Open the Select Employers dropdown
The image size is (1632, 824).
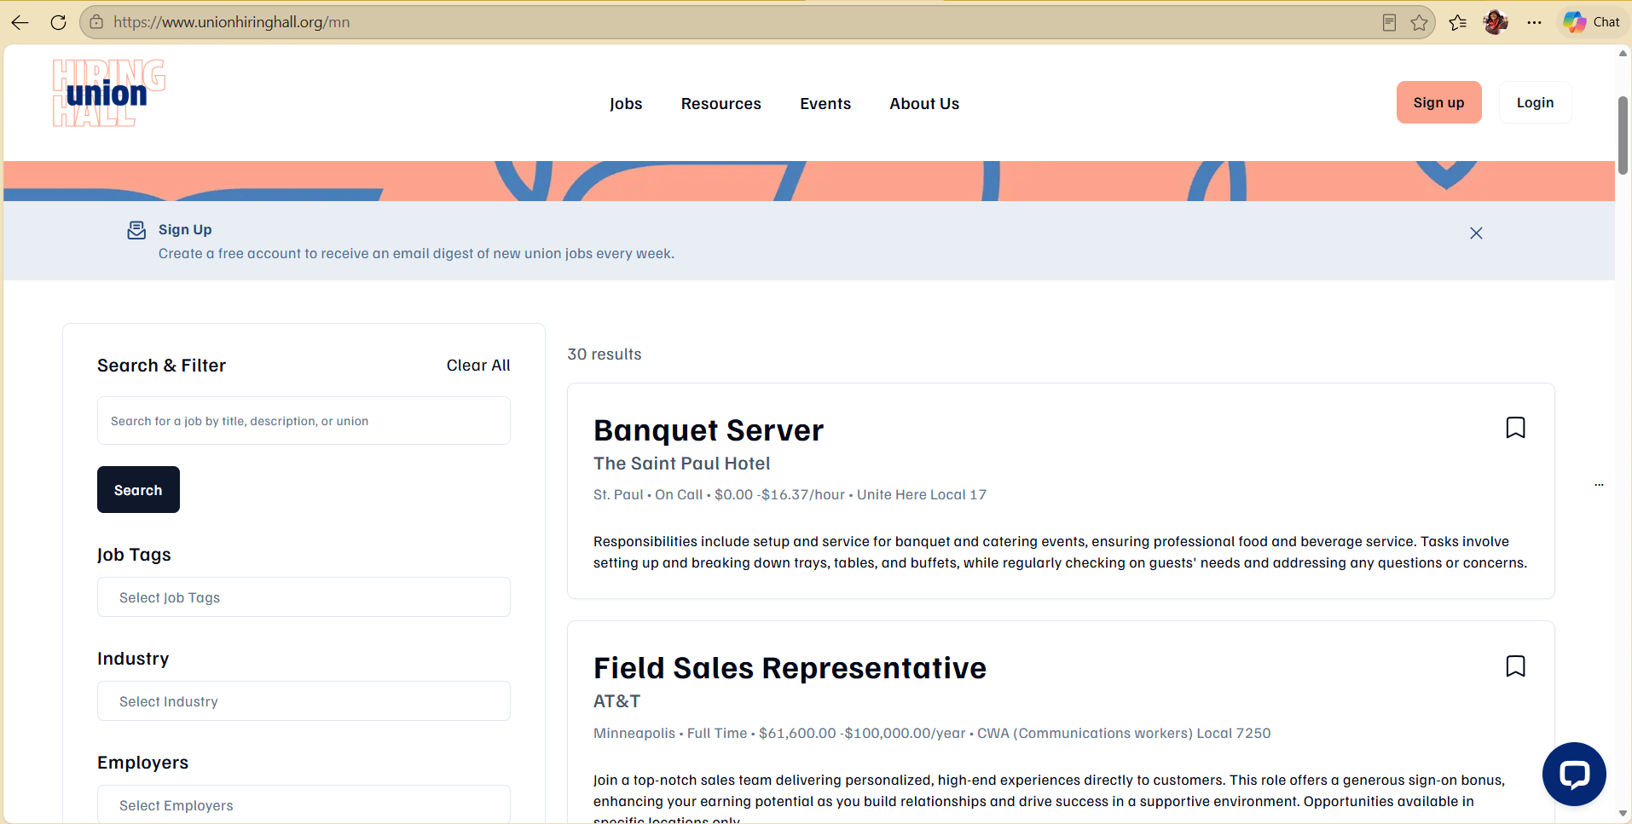(x=304, y=804)
